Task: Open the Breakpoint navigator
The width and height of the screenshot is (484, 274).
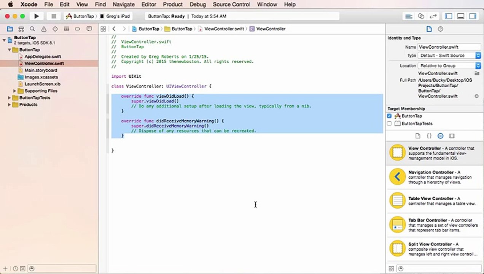Action: 78,29
